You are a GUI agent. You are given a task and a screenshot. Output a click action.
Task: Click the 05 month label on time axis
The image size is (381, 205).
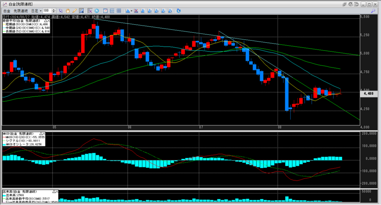54,127
